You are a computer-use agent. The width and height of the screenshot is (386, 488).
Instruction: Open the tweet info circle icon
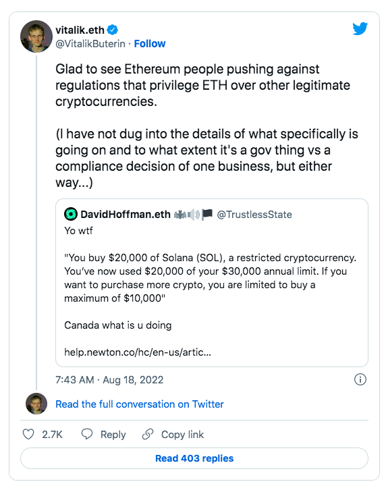point(360,379)
